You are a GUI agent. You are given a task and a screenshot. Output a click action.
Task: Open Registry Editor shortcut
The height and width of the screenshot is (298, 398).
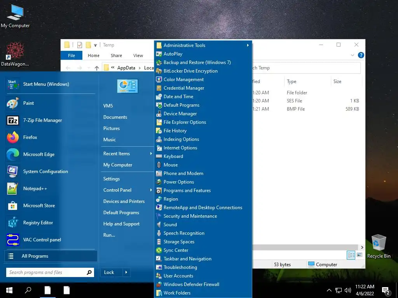click(x=50, y=223)
